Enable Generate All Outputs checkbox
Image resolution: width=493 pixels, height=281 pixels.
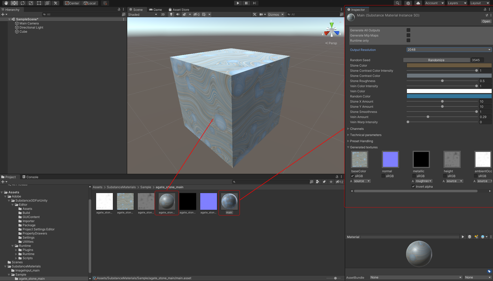pos(408,30)
